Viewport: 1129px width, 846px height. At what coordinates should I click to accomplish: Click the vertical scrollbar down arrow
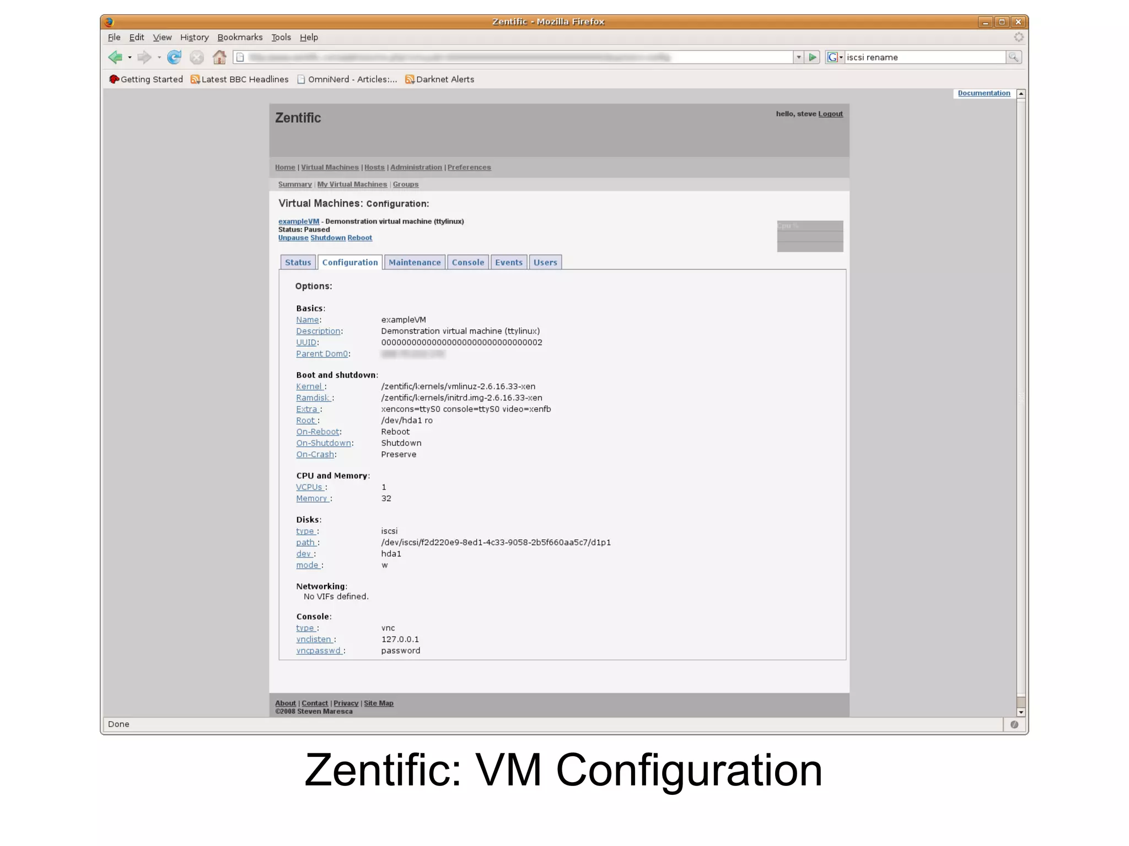coord(1022,712)
